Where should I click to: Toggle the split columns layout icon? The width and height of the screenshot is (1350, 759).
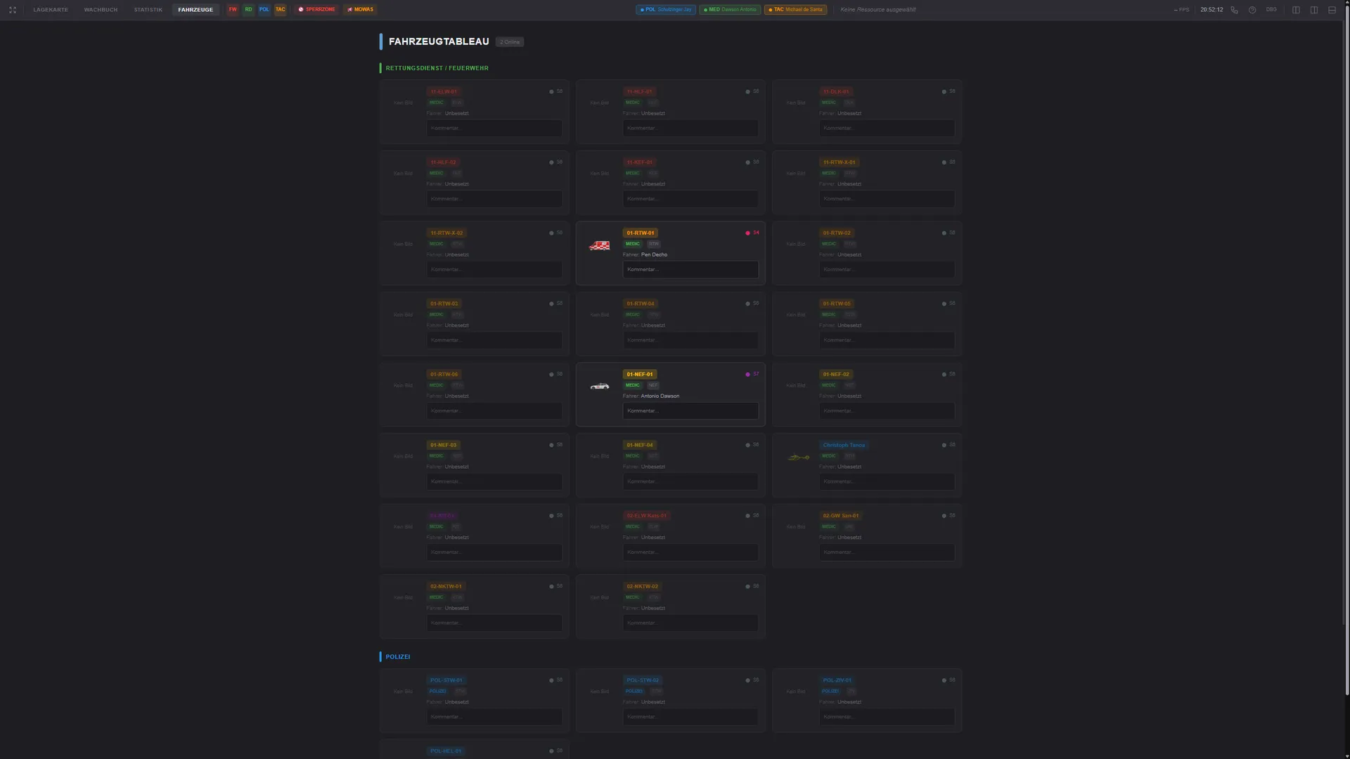click(1314, 10)
